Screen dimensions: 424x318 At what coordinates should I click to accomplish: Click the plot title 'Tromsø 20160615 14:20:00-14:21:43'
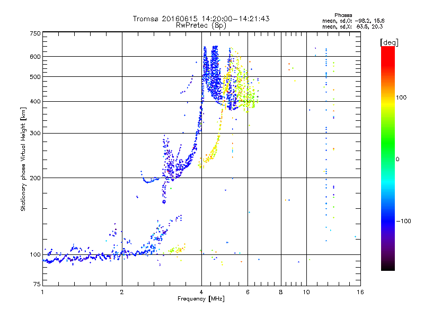[201, 19]
